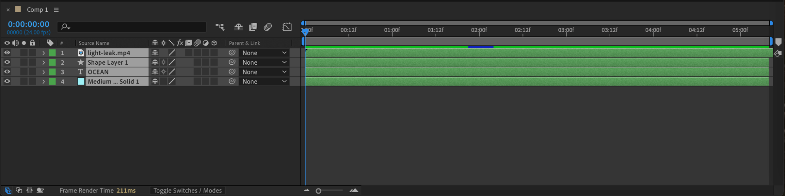Click the pick whip for OCEAN layer

[232, 72]
